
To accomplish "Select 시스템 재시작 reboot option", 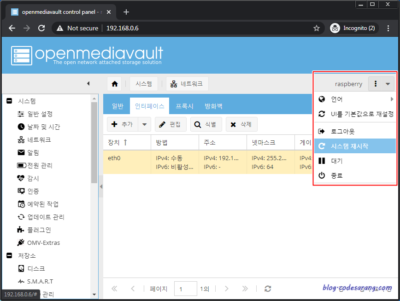I will coord(355,146).
